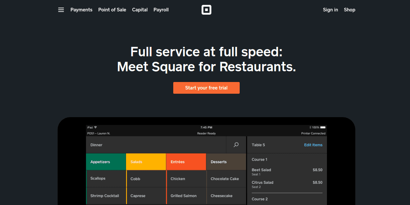Screen dimensions: 410x205
Task: Open the Payments menu item
Action: coord(81,10)
